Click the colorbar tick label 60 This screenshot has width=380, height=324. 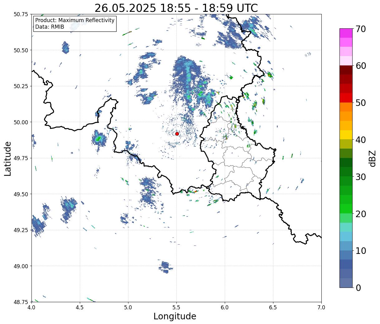click(360, 66)
